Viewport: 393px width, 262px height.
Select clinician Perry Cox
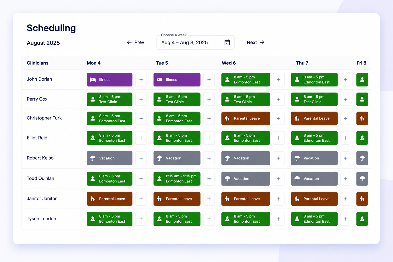(x=37, y=99)
